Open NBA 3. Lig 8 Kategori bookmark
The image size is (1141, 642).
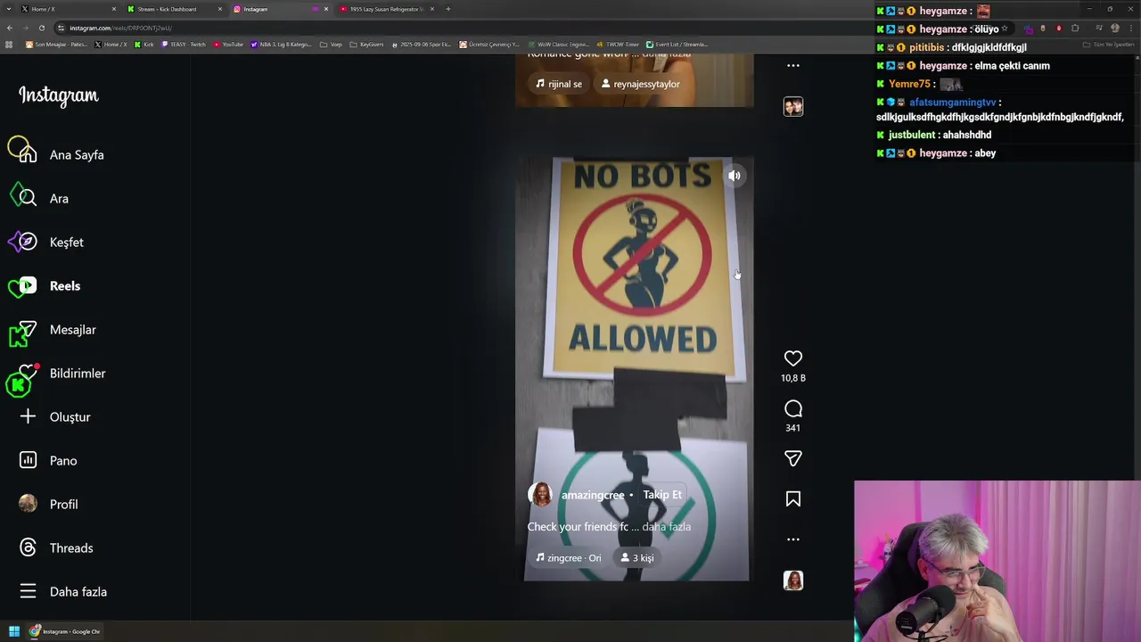click(x=282, y=44)
